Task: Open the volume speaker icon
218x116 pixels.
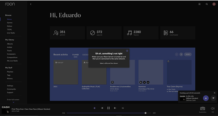Action: (213, 108)
